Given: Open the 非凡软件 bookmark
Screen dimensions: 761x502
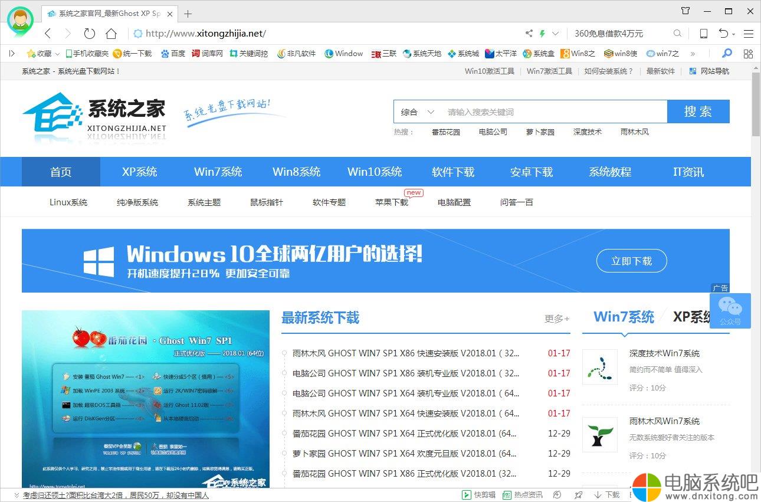Looking at the screenshot, I should [x=296, y=53].
